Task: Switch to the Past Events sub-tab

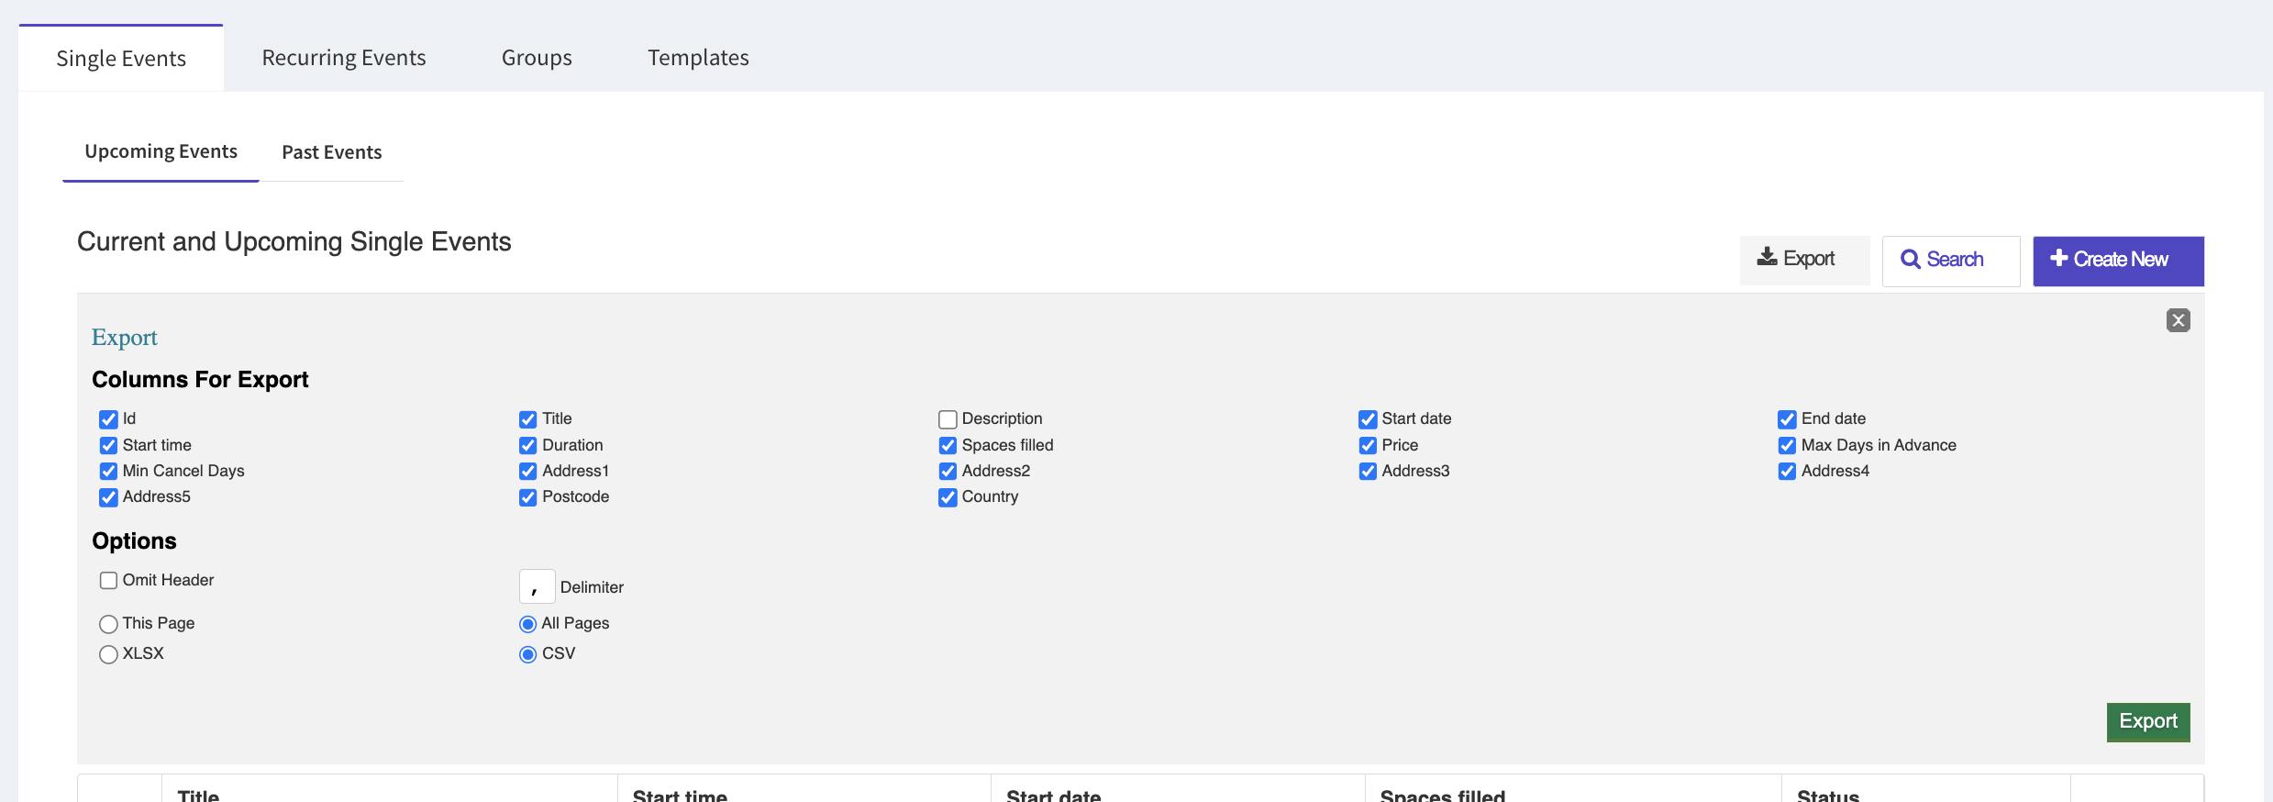Action: (x=331, y=152)
